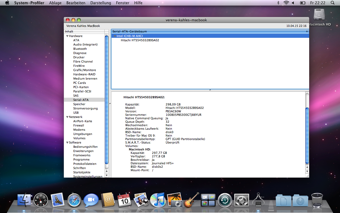Select Programme under Software
Viewport: 340px width, 213px height.
tap(81, 159)
